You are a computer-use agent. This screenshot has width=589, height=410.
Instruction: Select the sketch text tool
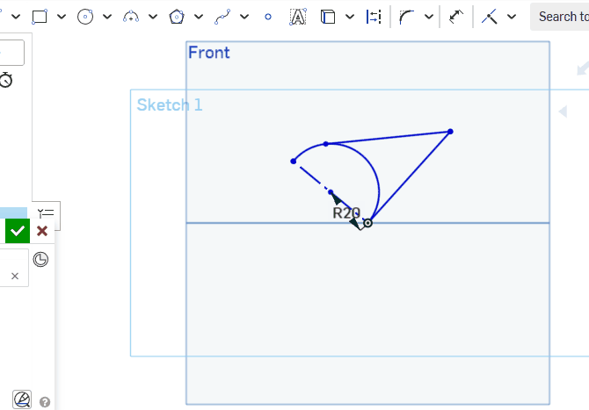[x=298, y=17]
